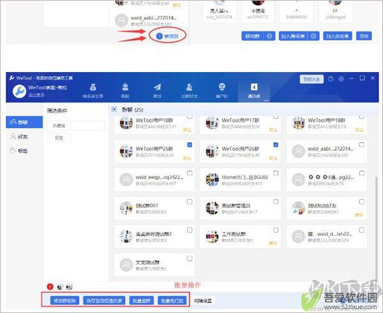383x313 pixels.
Task: Check the 测试群001 checkbox
Action: pyautogui.click(x=190, y=201)
